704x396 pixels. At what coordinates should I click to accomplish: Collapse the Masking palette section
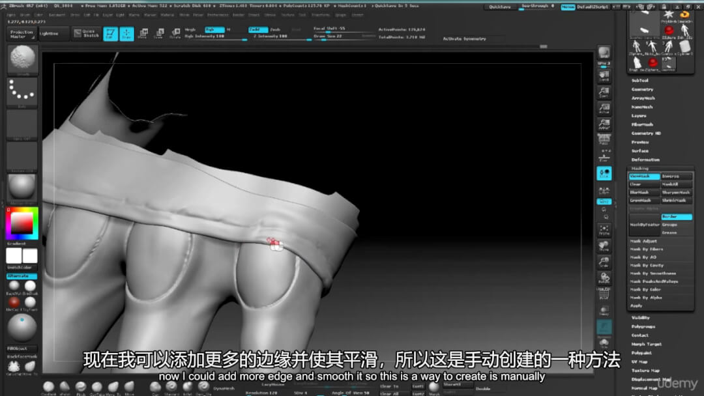[x=640, y=169]
